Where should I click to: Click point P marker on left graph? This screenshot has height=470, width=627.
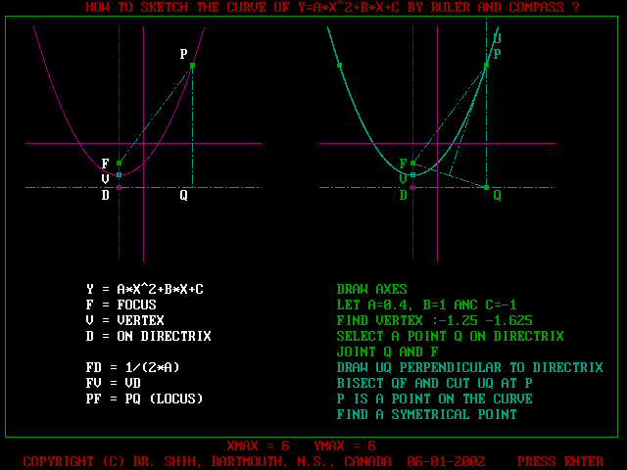tap(192, 66)
